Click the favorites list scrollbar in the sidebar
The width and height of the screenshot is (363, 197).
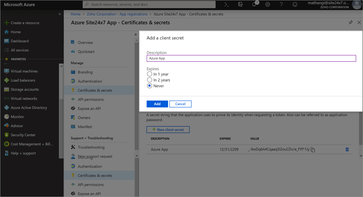pos(61,81)
